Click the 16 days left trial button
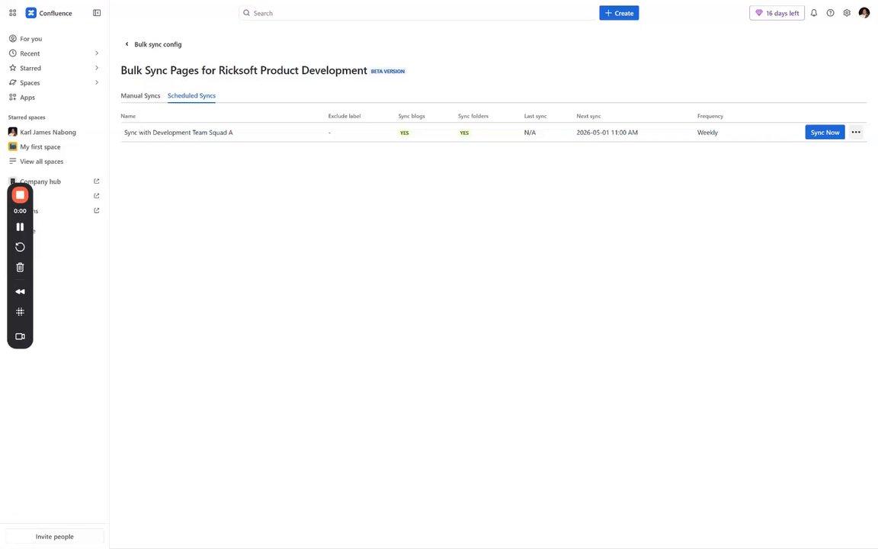This screenshot has width=878, height=549. [x=777, y=13]
